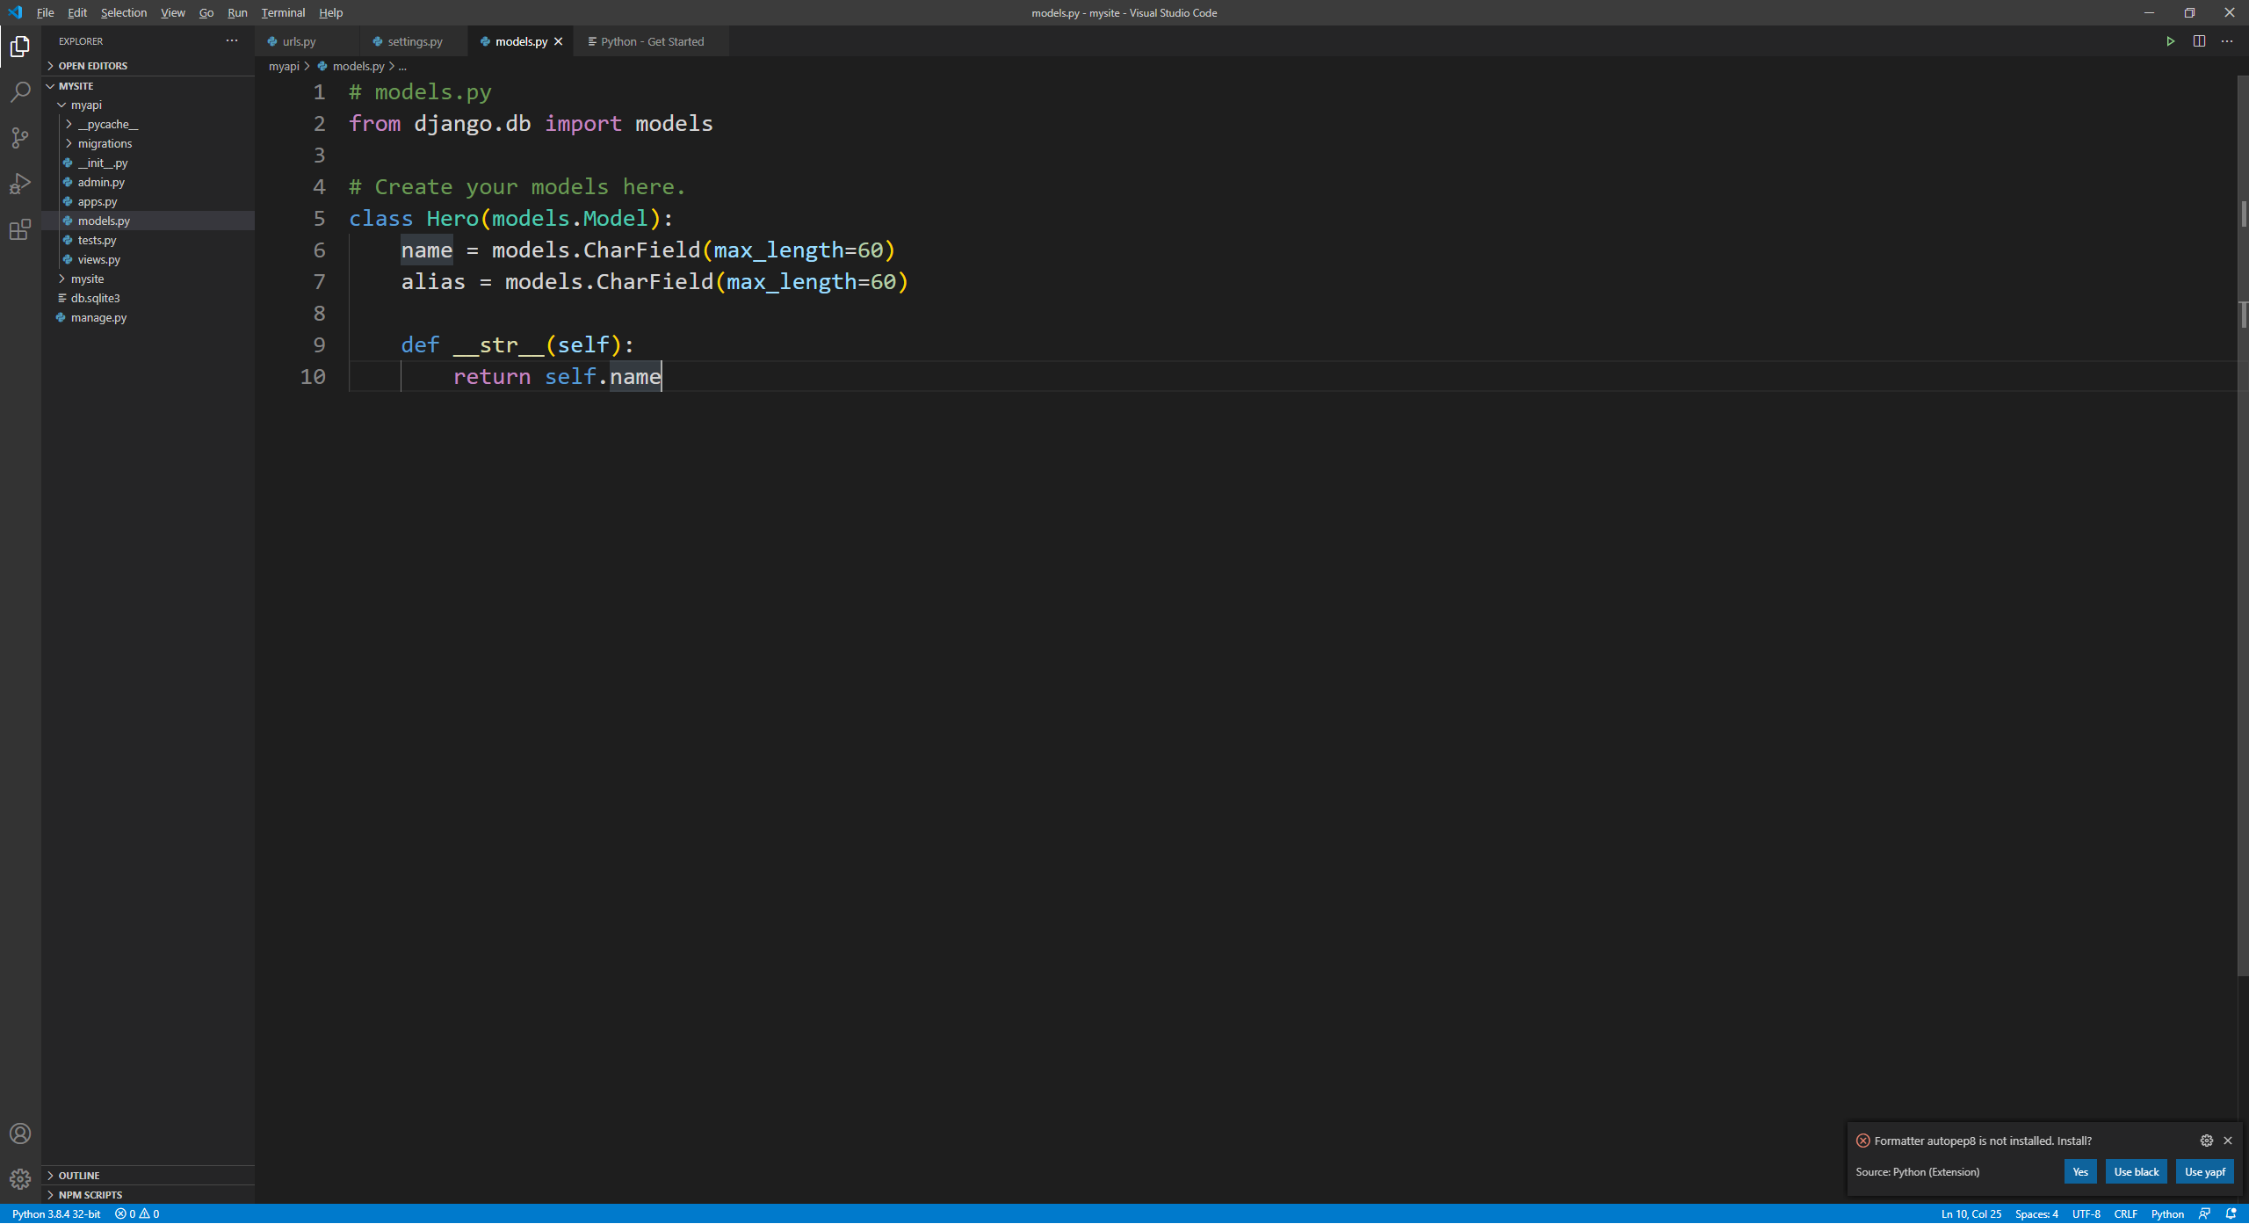2249x1224 pixels.
Task: Change language mode via Python
Action: point(2167,1213)
